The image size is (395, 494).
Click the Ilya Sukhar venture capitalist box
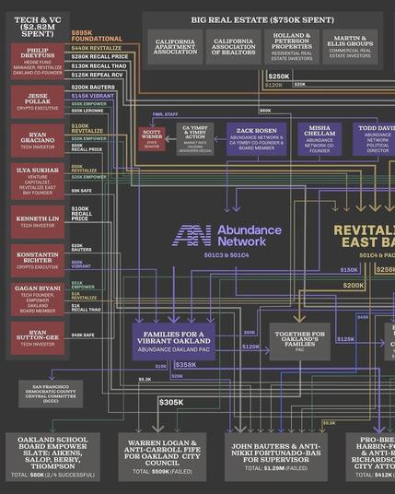tap(38, 182)
